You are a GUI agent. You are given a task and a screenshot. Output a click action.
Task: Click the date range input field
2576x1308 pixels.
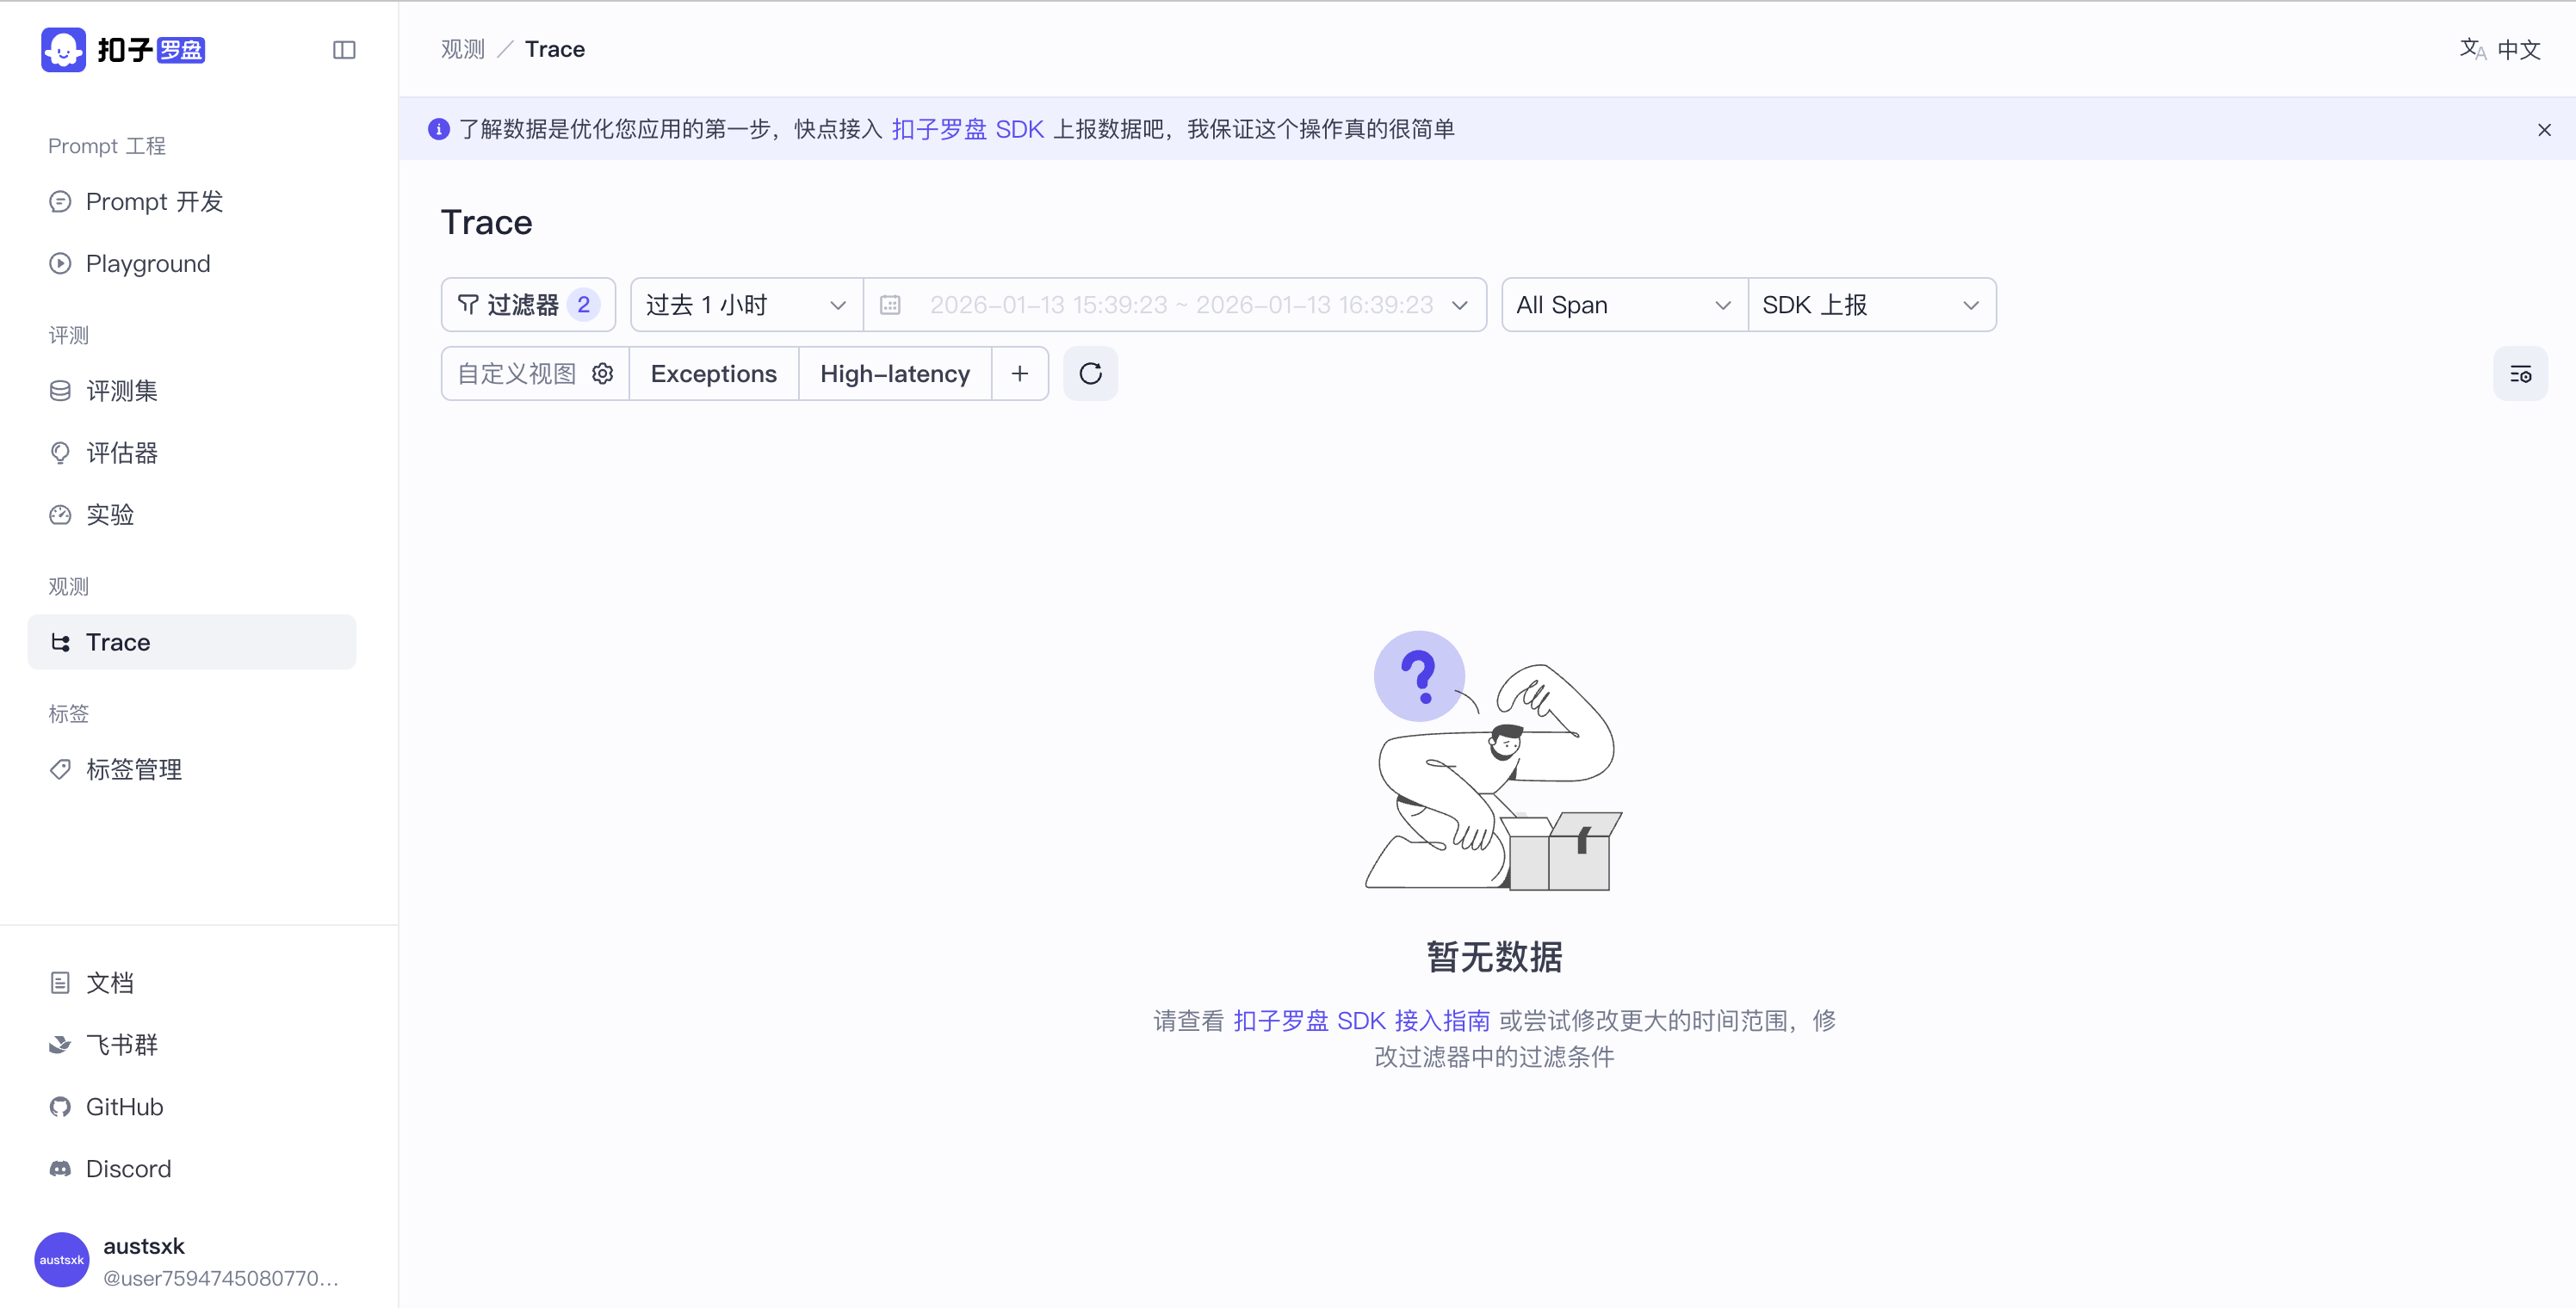(x=1180, y=305)
